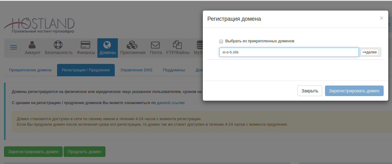The image size is (392, 164).
Task: Click the hamburger menu toggle button
Action: [14, 47]
